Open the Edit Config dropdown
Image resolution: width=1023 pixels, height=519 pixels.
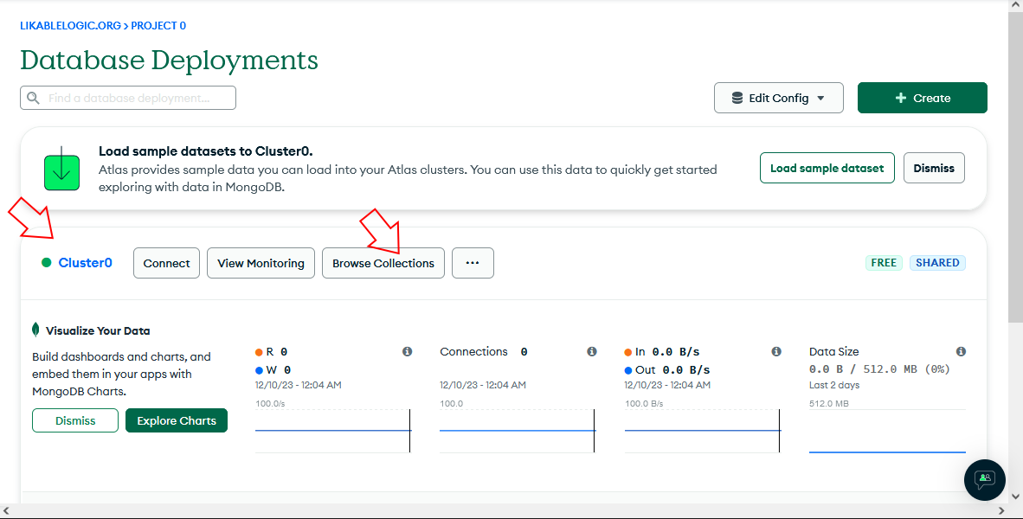(x=778, y=99)
